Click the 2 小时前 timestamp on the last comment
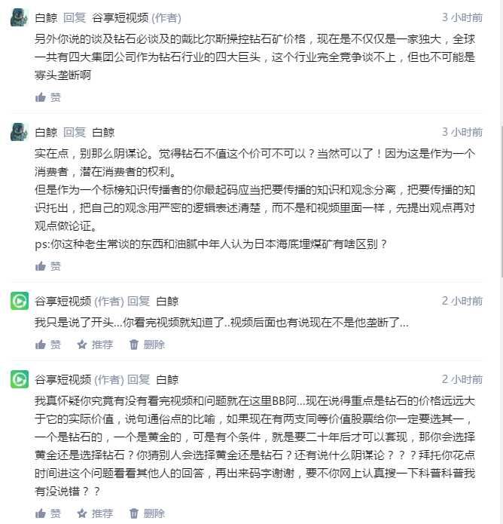 coord(462,379)
